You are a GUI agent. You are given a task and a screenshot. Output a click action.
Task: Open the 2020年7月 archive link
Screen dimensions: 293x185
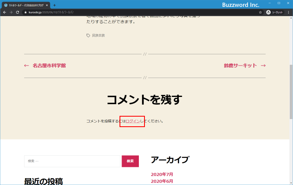click(x=162, y=175)
